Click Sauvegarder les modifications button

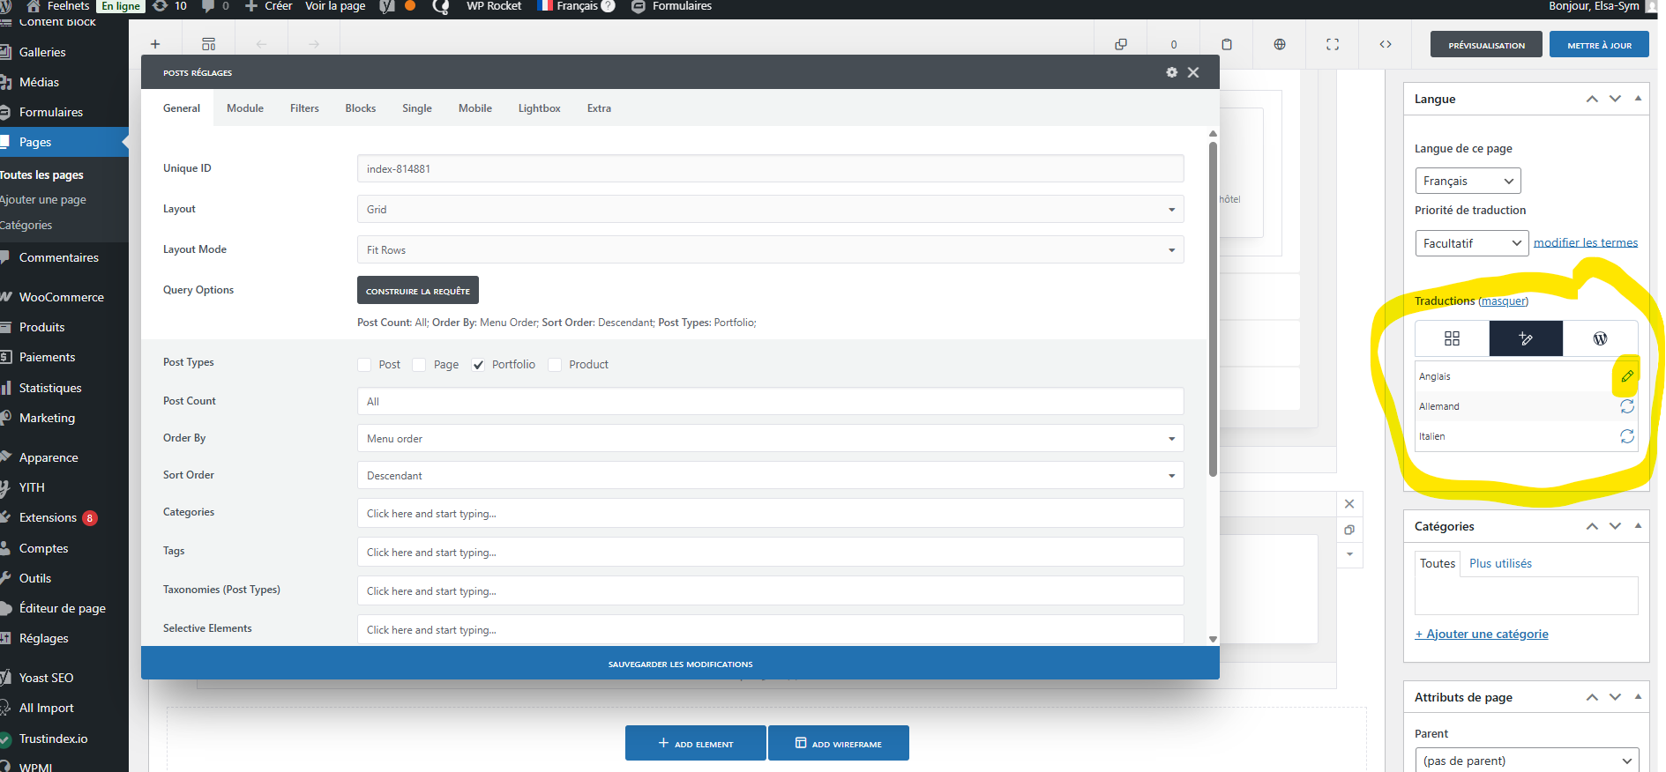[x=680, y=664]
